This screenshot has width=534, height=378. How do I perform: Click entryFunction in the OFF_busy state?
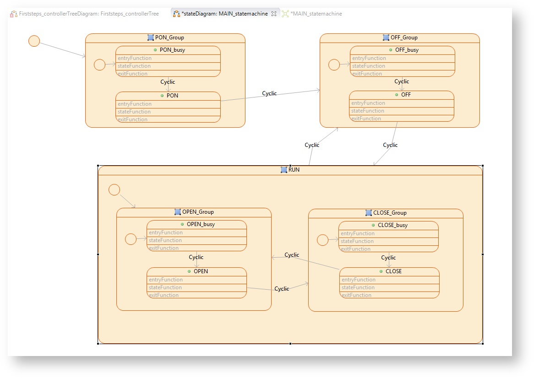pyautogui.click(x=369, y=58)
